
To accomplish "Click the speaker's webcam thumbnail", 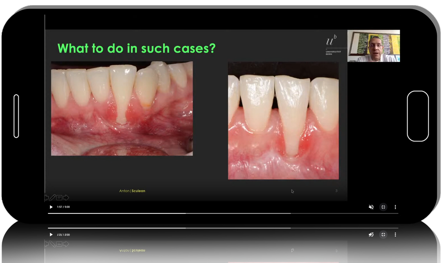I will pos(373,46).
